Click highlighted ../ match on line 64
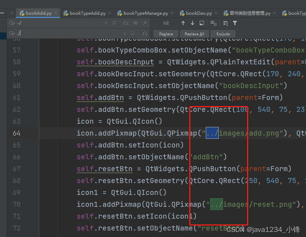This screenshot has width=306, height=237. [212, 133]
